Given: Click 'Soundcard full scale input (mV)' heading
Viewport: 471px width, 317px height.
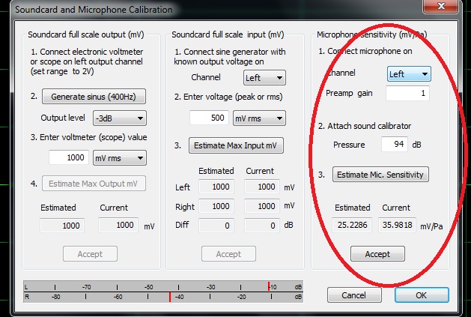Looking at the screenshot, I should [x=228, y=34].
